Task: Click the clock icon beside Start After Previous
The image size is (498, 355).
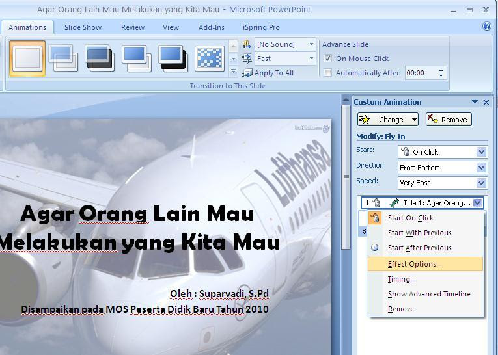Action: 375,248
